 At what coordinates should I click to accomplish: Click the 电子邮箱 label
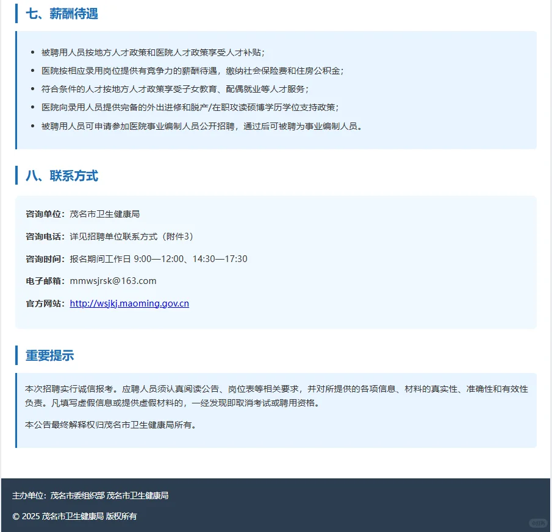[45, 280]
